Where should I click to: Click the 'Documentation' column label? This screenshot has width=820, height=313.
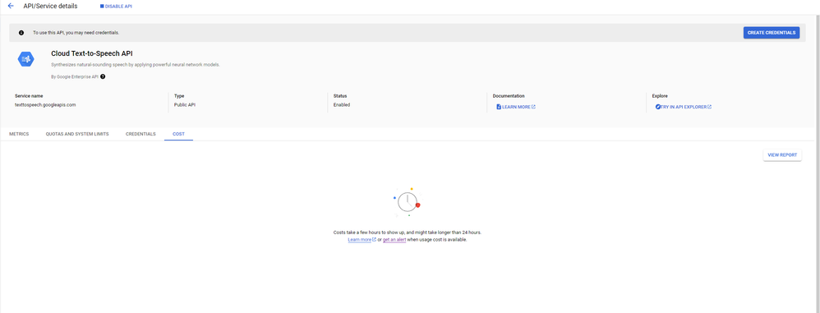(x=509, y=95)
